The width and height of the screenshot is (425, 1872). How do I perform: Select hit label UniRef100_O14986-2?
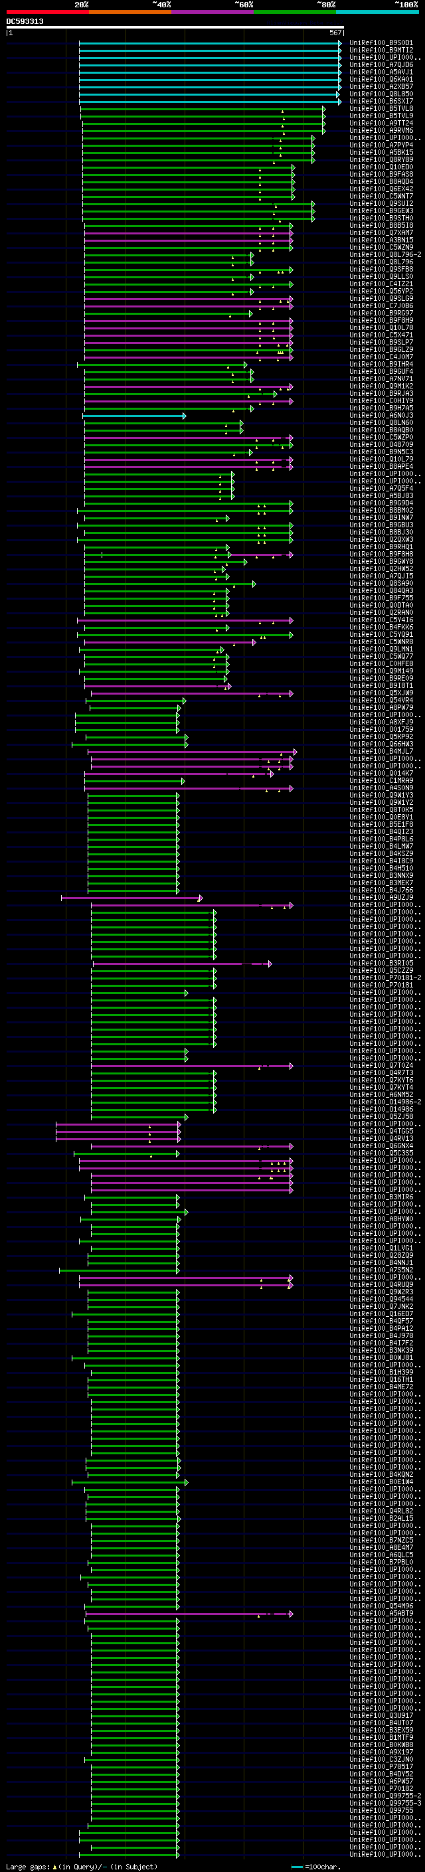[385, 1102]
